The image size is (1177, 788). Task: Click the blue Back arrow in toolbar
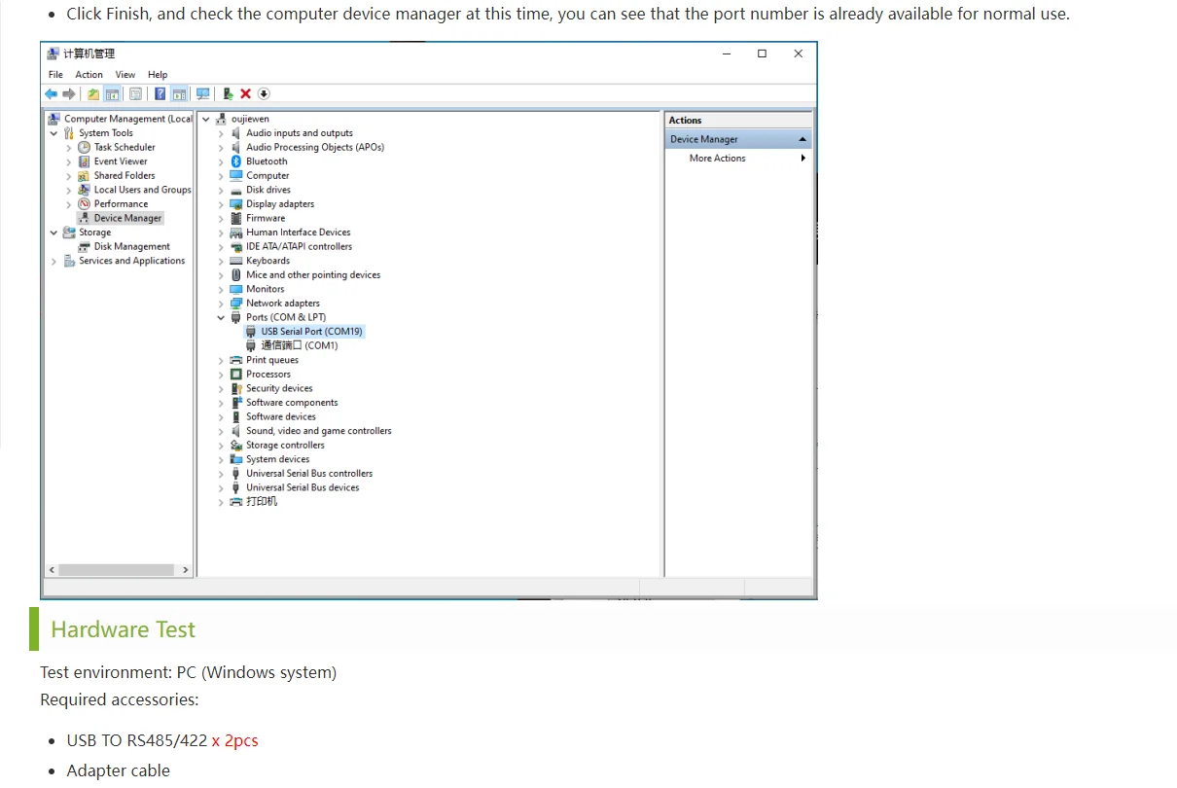51,94
